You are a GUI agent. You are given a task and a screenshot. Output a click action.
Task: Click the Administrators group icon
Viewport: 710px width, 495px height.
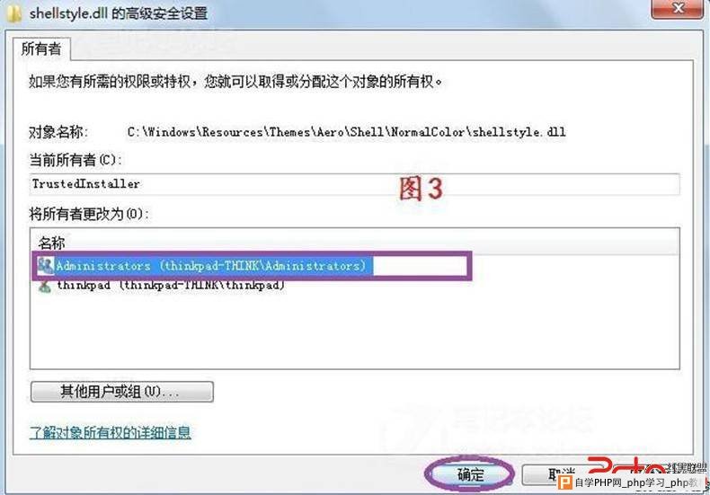click(45, 266)
